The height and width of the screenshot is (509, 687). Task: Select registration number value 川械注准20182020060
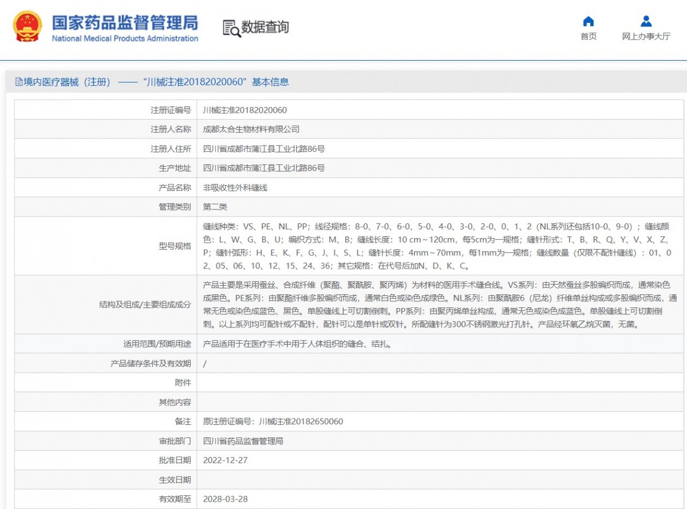click(245, 110)
